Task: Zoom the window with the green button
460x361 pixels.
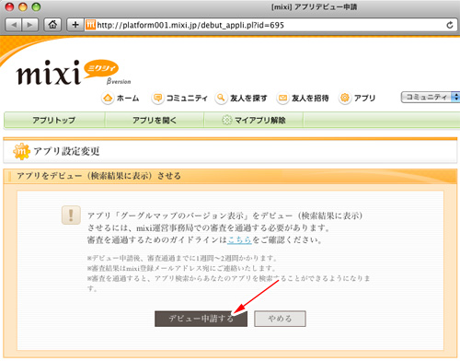Action: tap(36, 6)
